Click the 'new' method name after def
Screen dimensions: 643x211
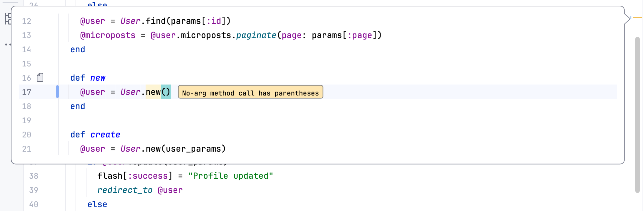pyautogui.click(x=97, y=78)
